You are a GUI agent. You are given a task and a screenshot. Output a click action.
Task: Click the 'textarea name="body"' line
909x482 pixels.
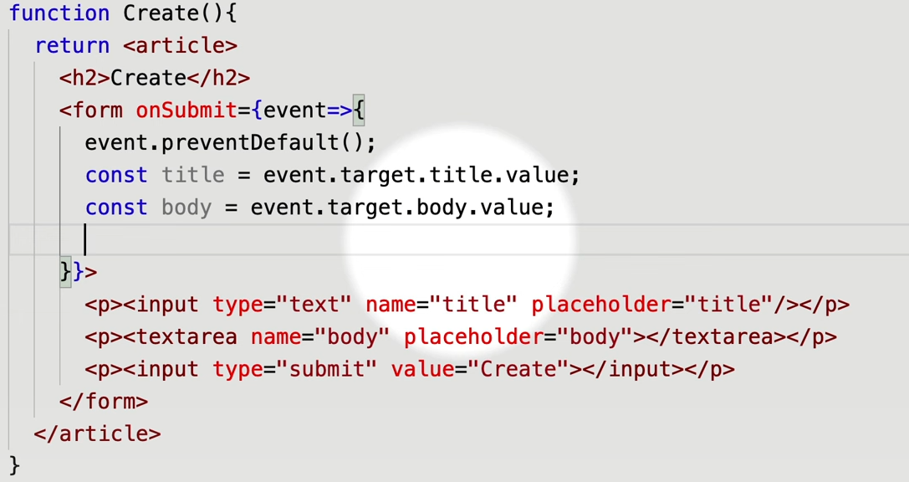[x=460, y=337]
